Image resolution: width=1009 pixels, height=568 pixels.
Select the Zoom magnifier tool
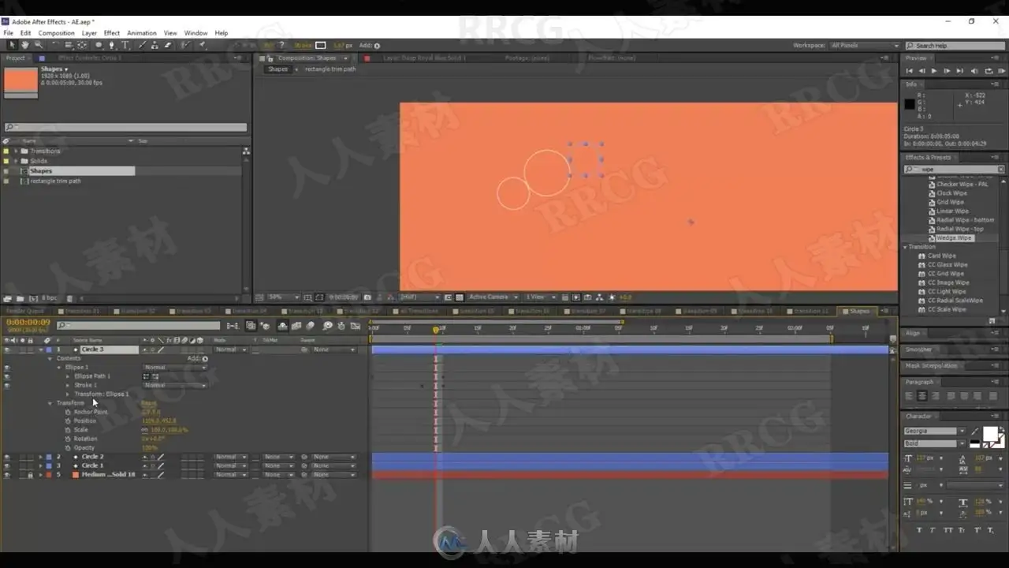[38, 45]
